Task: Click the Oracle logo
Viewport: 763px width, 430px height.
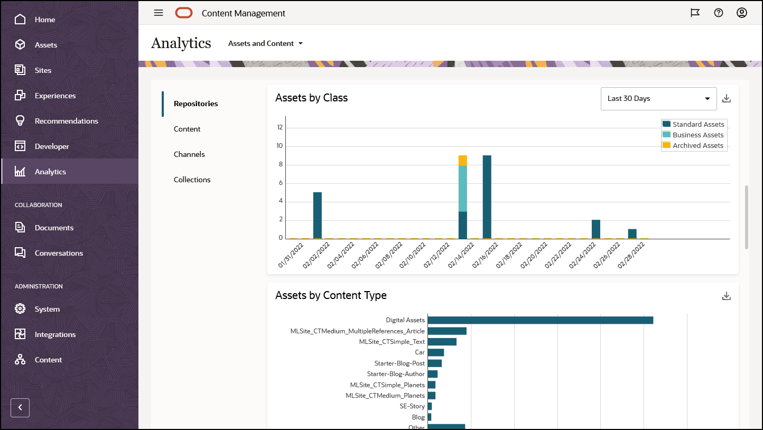Action: click(x=184, y=13)
